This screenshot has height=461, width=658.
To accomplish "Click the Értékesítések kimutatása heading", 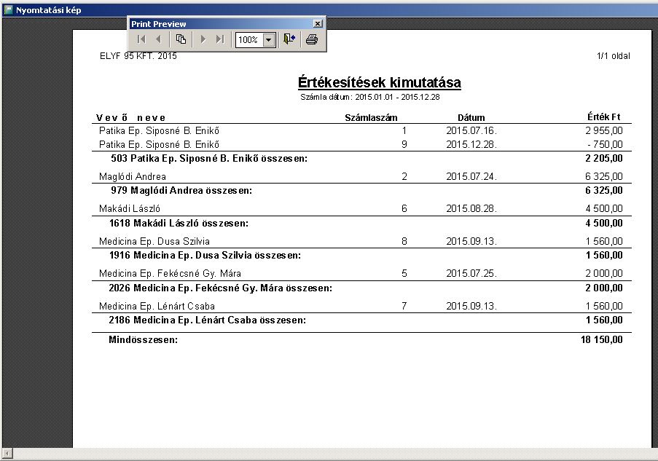I will point(380,82).
